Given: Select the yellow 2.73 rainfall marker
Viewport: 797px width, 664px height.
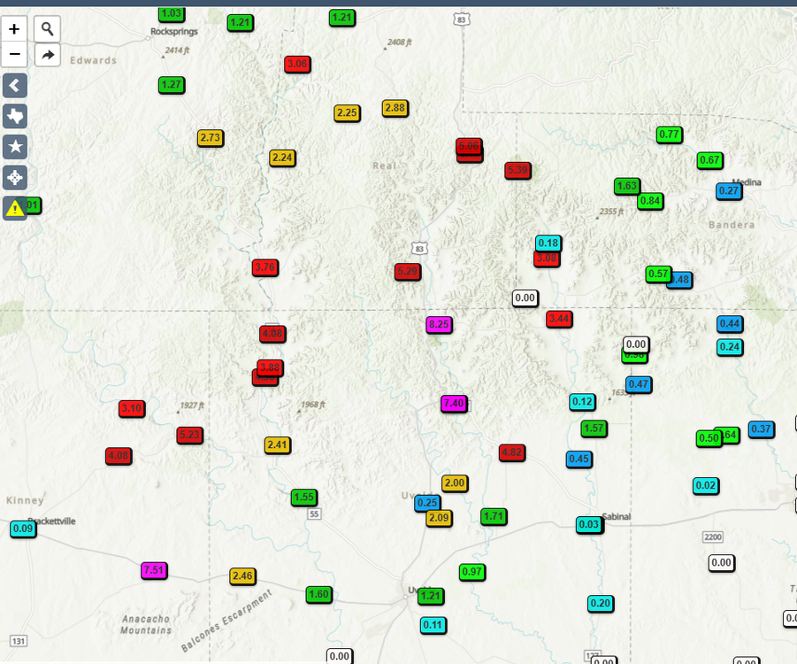Looking at the screenshot, I should pos(210,137).
